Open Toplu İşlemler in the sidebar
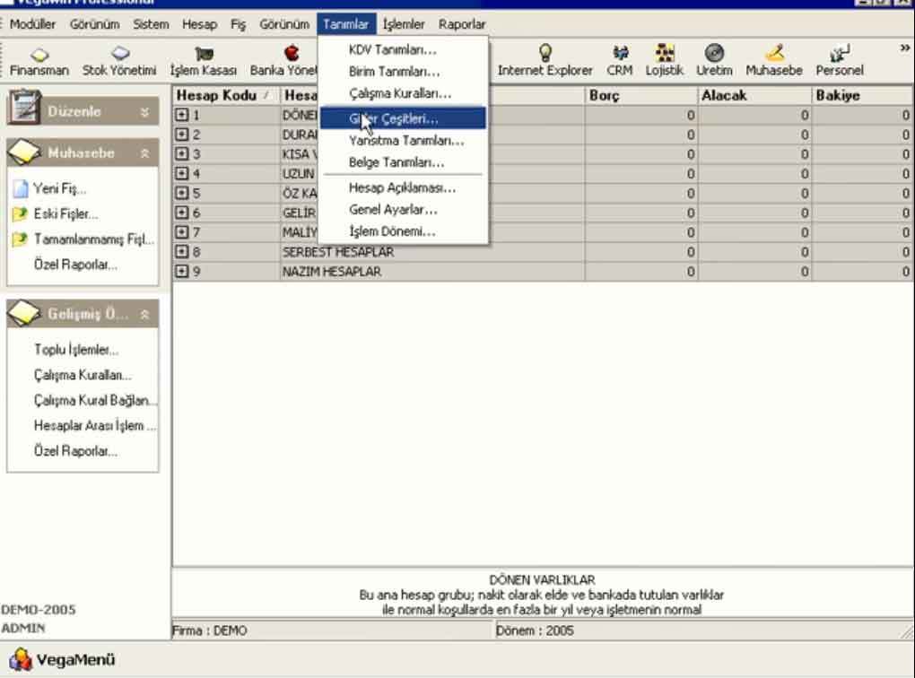The width and height of the screenshot is (915, 678). (76, 350)
